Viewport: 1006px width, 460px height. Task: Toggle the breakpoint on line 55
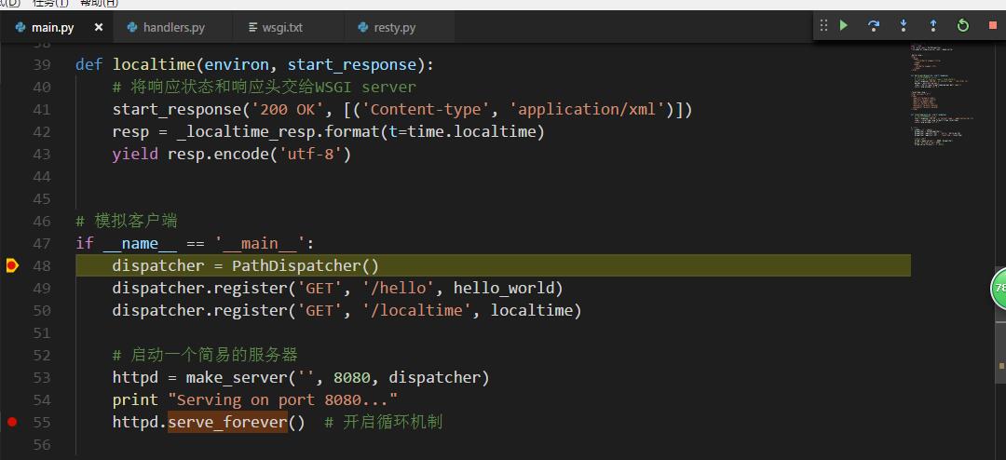click(x=12, y=422)
